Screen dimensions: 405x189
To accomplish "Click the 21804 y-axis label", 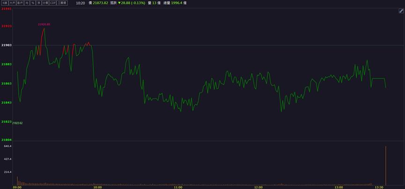I will tap(6, 140).
